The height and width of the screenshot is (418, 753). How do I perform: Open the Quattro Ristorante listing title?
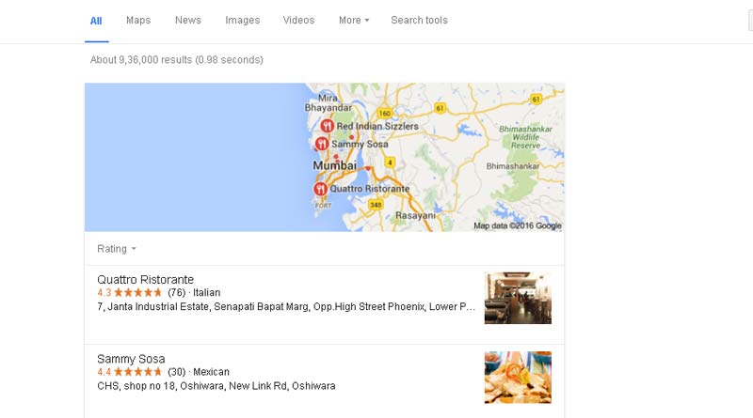point(146,280)
